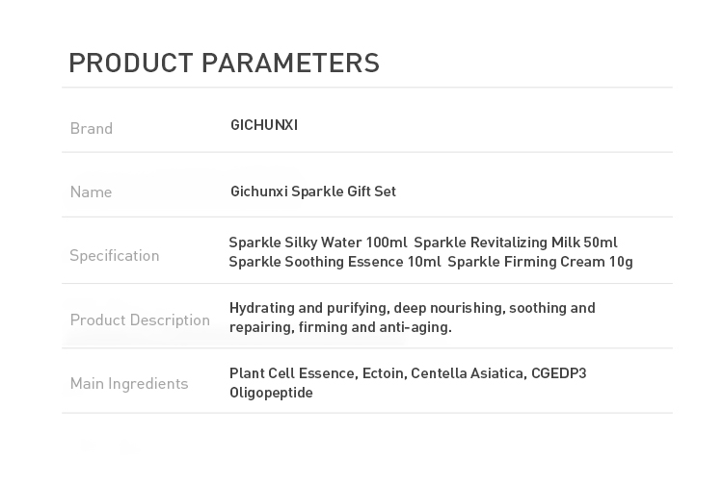Click the PRODUCT PARAMETERS heading
The height and width of the screenshot is (486, 723).
(224, 64)
